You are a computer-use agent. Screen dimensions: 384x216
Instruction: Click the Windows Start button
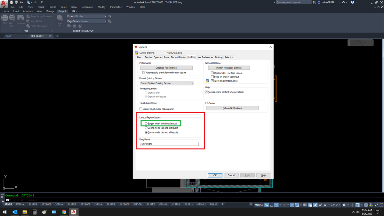pos(5,212)
